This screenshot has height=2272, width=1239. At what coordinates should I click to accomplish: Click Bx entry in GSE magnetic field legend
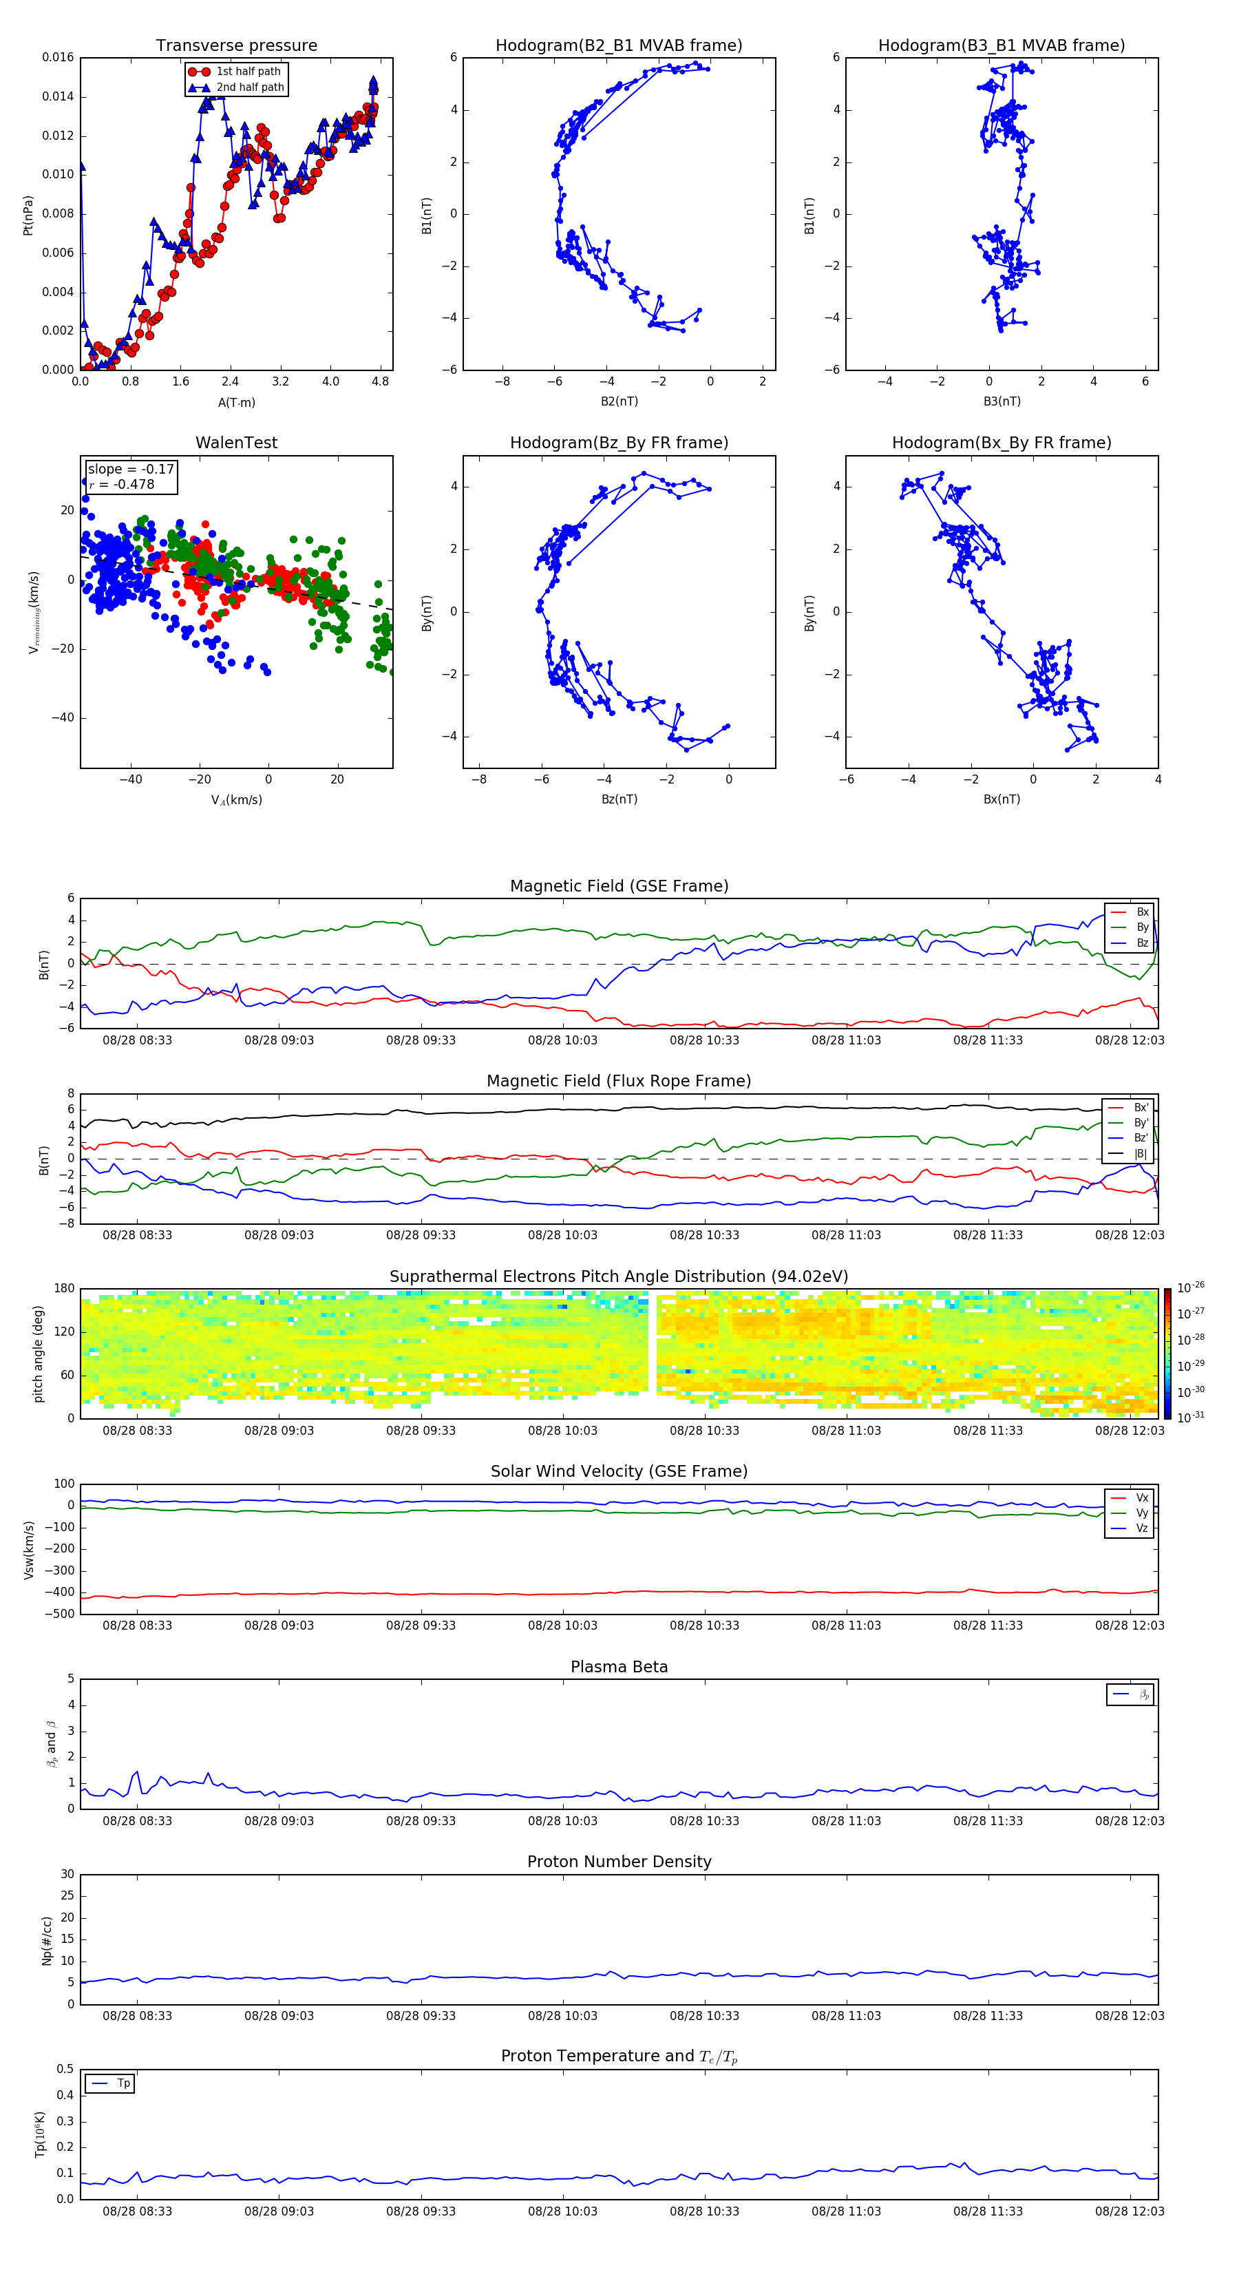click(x=1130, y=913)
